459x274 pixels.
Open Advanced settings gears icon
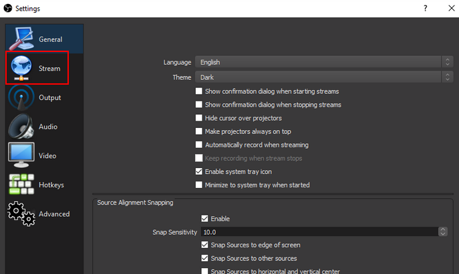coord(21,213)
